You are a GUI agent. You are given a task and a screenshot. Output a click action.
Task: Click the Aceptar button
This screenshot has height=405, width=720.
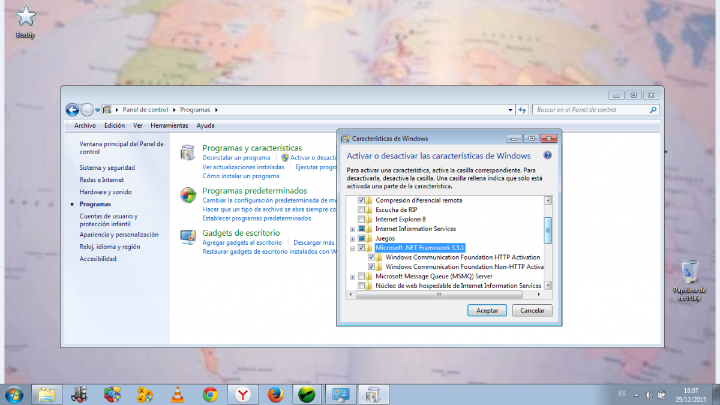click(x=487, y=311)
